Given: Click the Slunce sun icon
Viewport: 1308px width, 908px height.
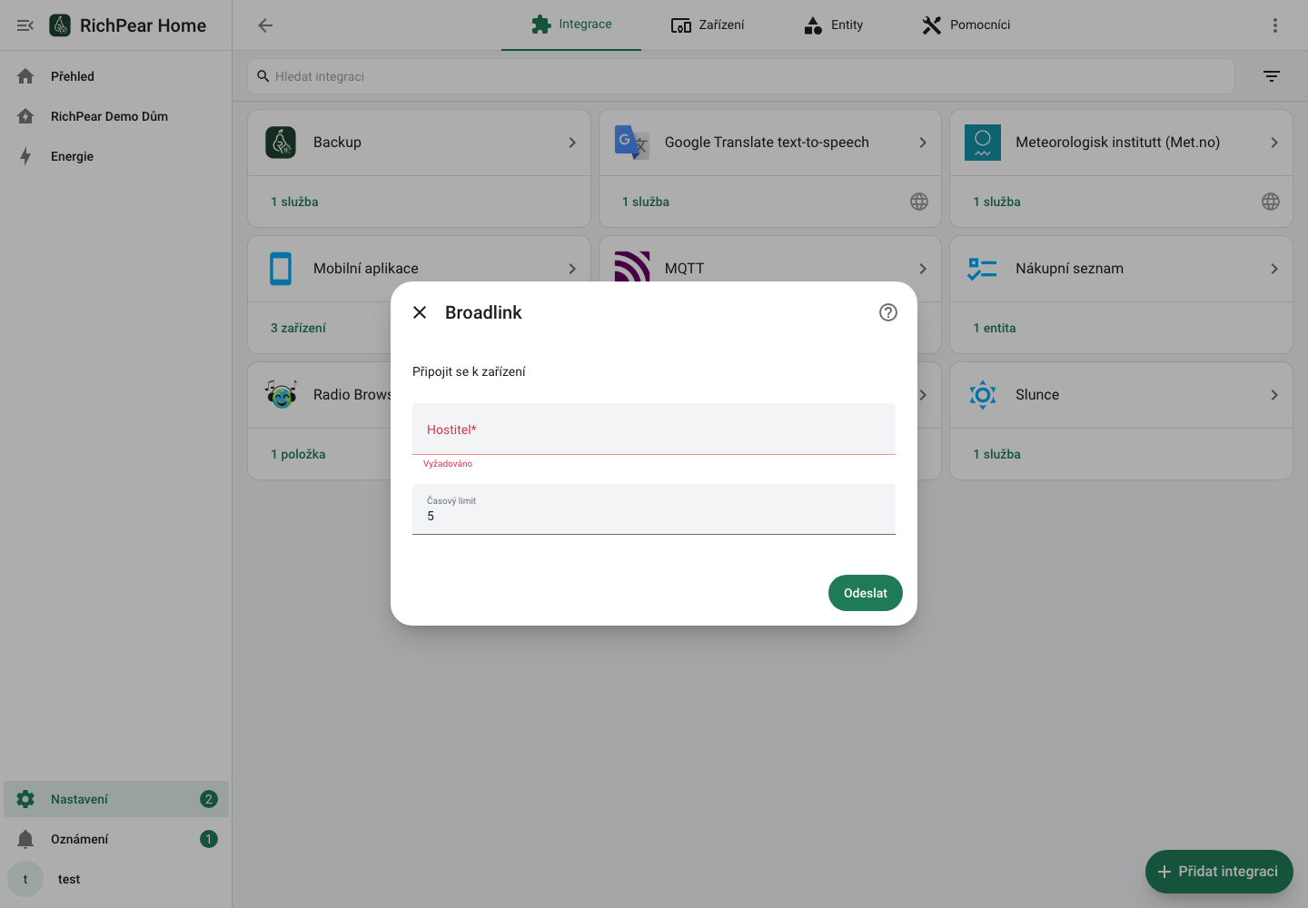Looking at the screenshot, I should (x=983, y=395).
